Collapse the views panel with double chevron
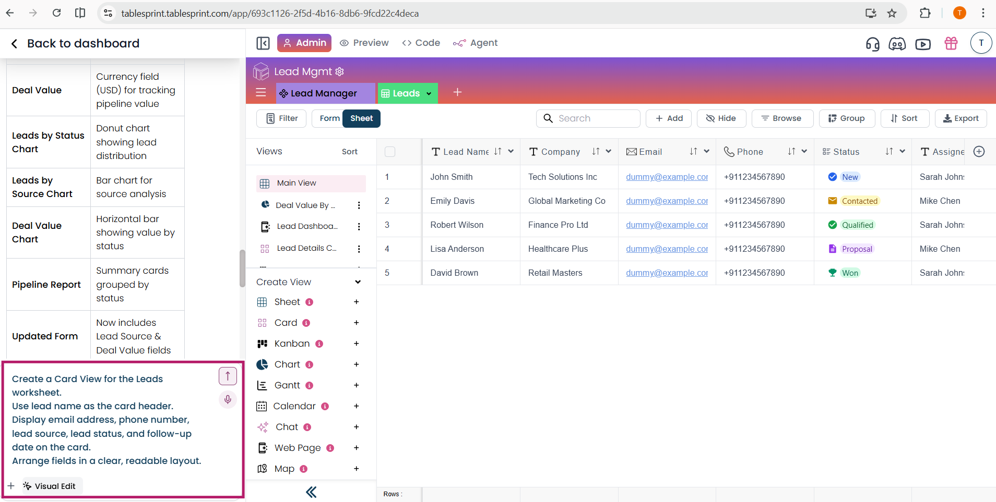 [x=311, y=492]
